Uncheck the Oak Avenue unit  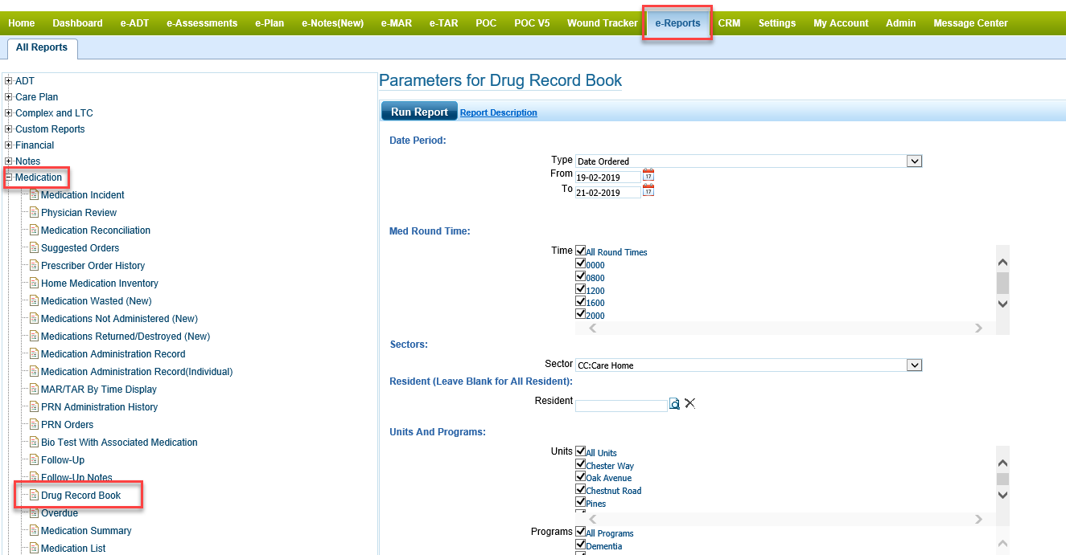(x=580, y=477)
